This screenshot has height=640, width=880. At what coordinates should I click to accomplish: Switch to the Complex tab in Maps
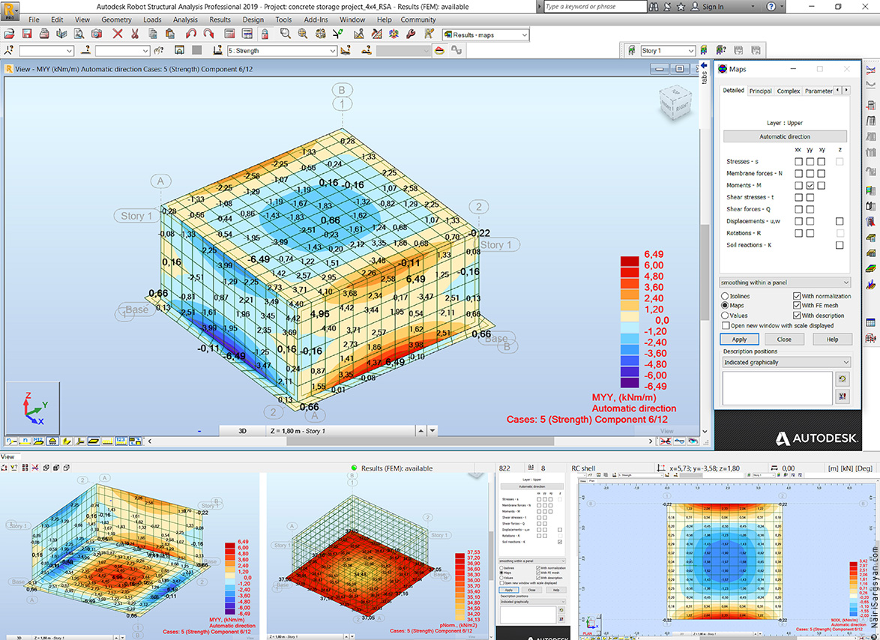click(789, 91)
